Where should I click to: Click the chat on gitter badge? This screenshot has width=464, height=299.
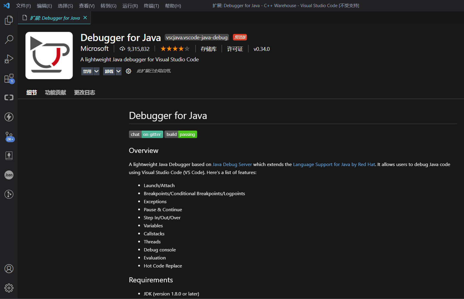pyautogui.click(x=146, y=134)
